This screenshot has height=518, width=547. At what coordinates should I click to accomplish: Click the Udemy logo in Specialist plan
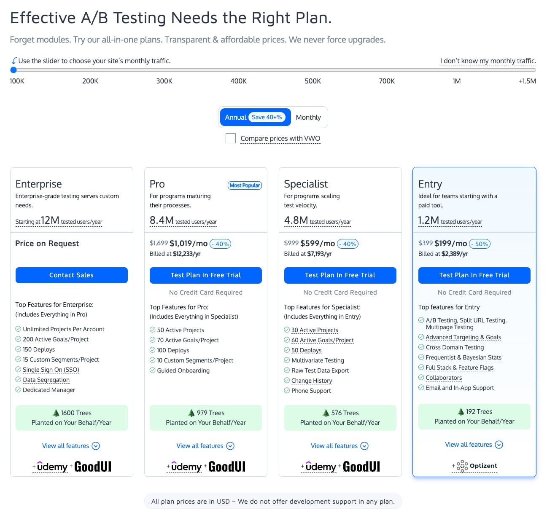pos(321,467)
